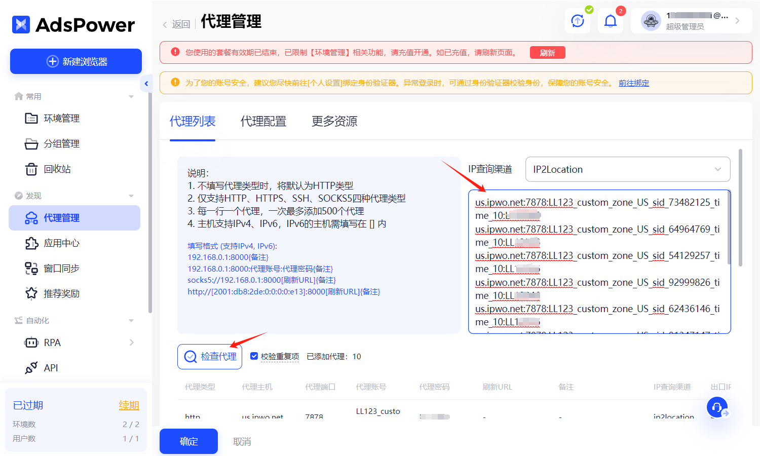Click the 续期 renewal link
Image resolution: width=760 pixels, height=456 pixels.
tap(129, 405)
